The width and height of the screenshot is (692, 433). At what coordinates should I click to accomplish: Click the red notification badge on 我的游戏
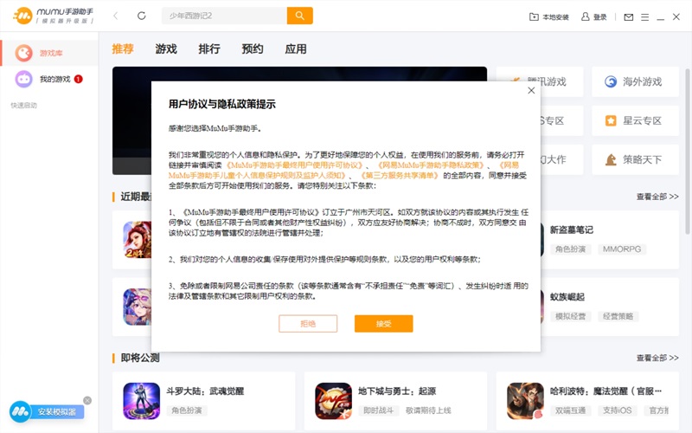tap(78, 79)
